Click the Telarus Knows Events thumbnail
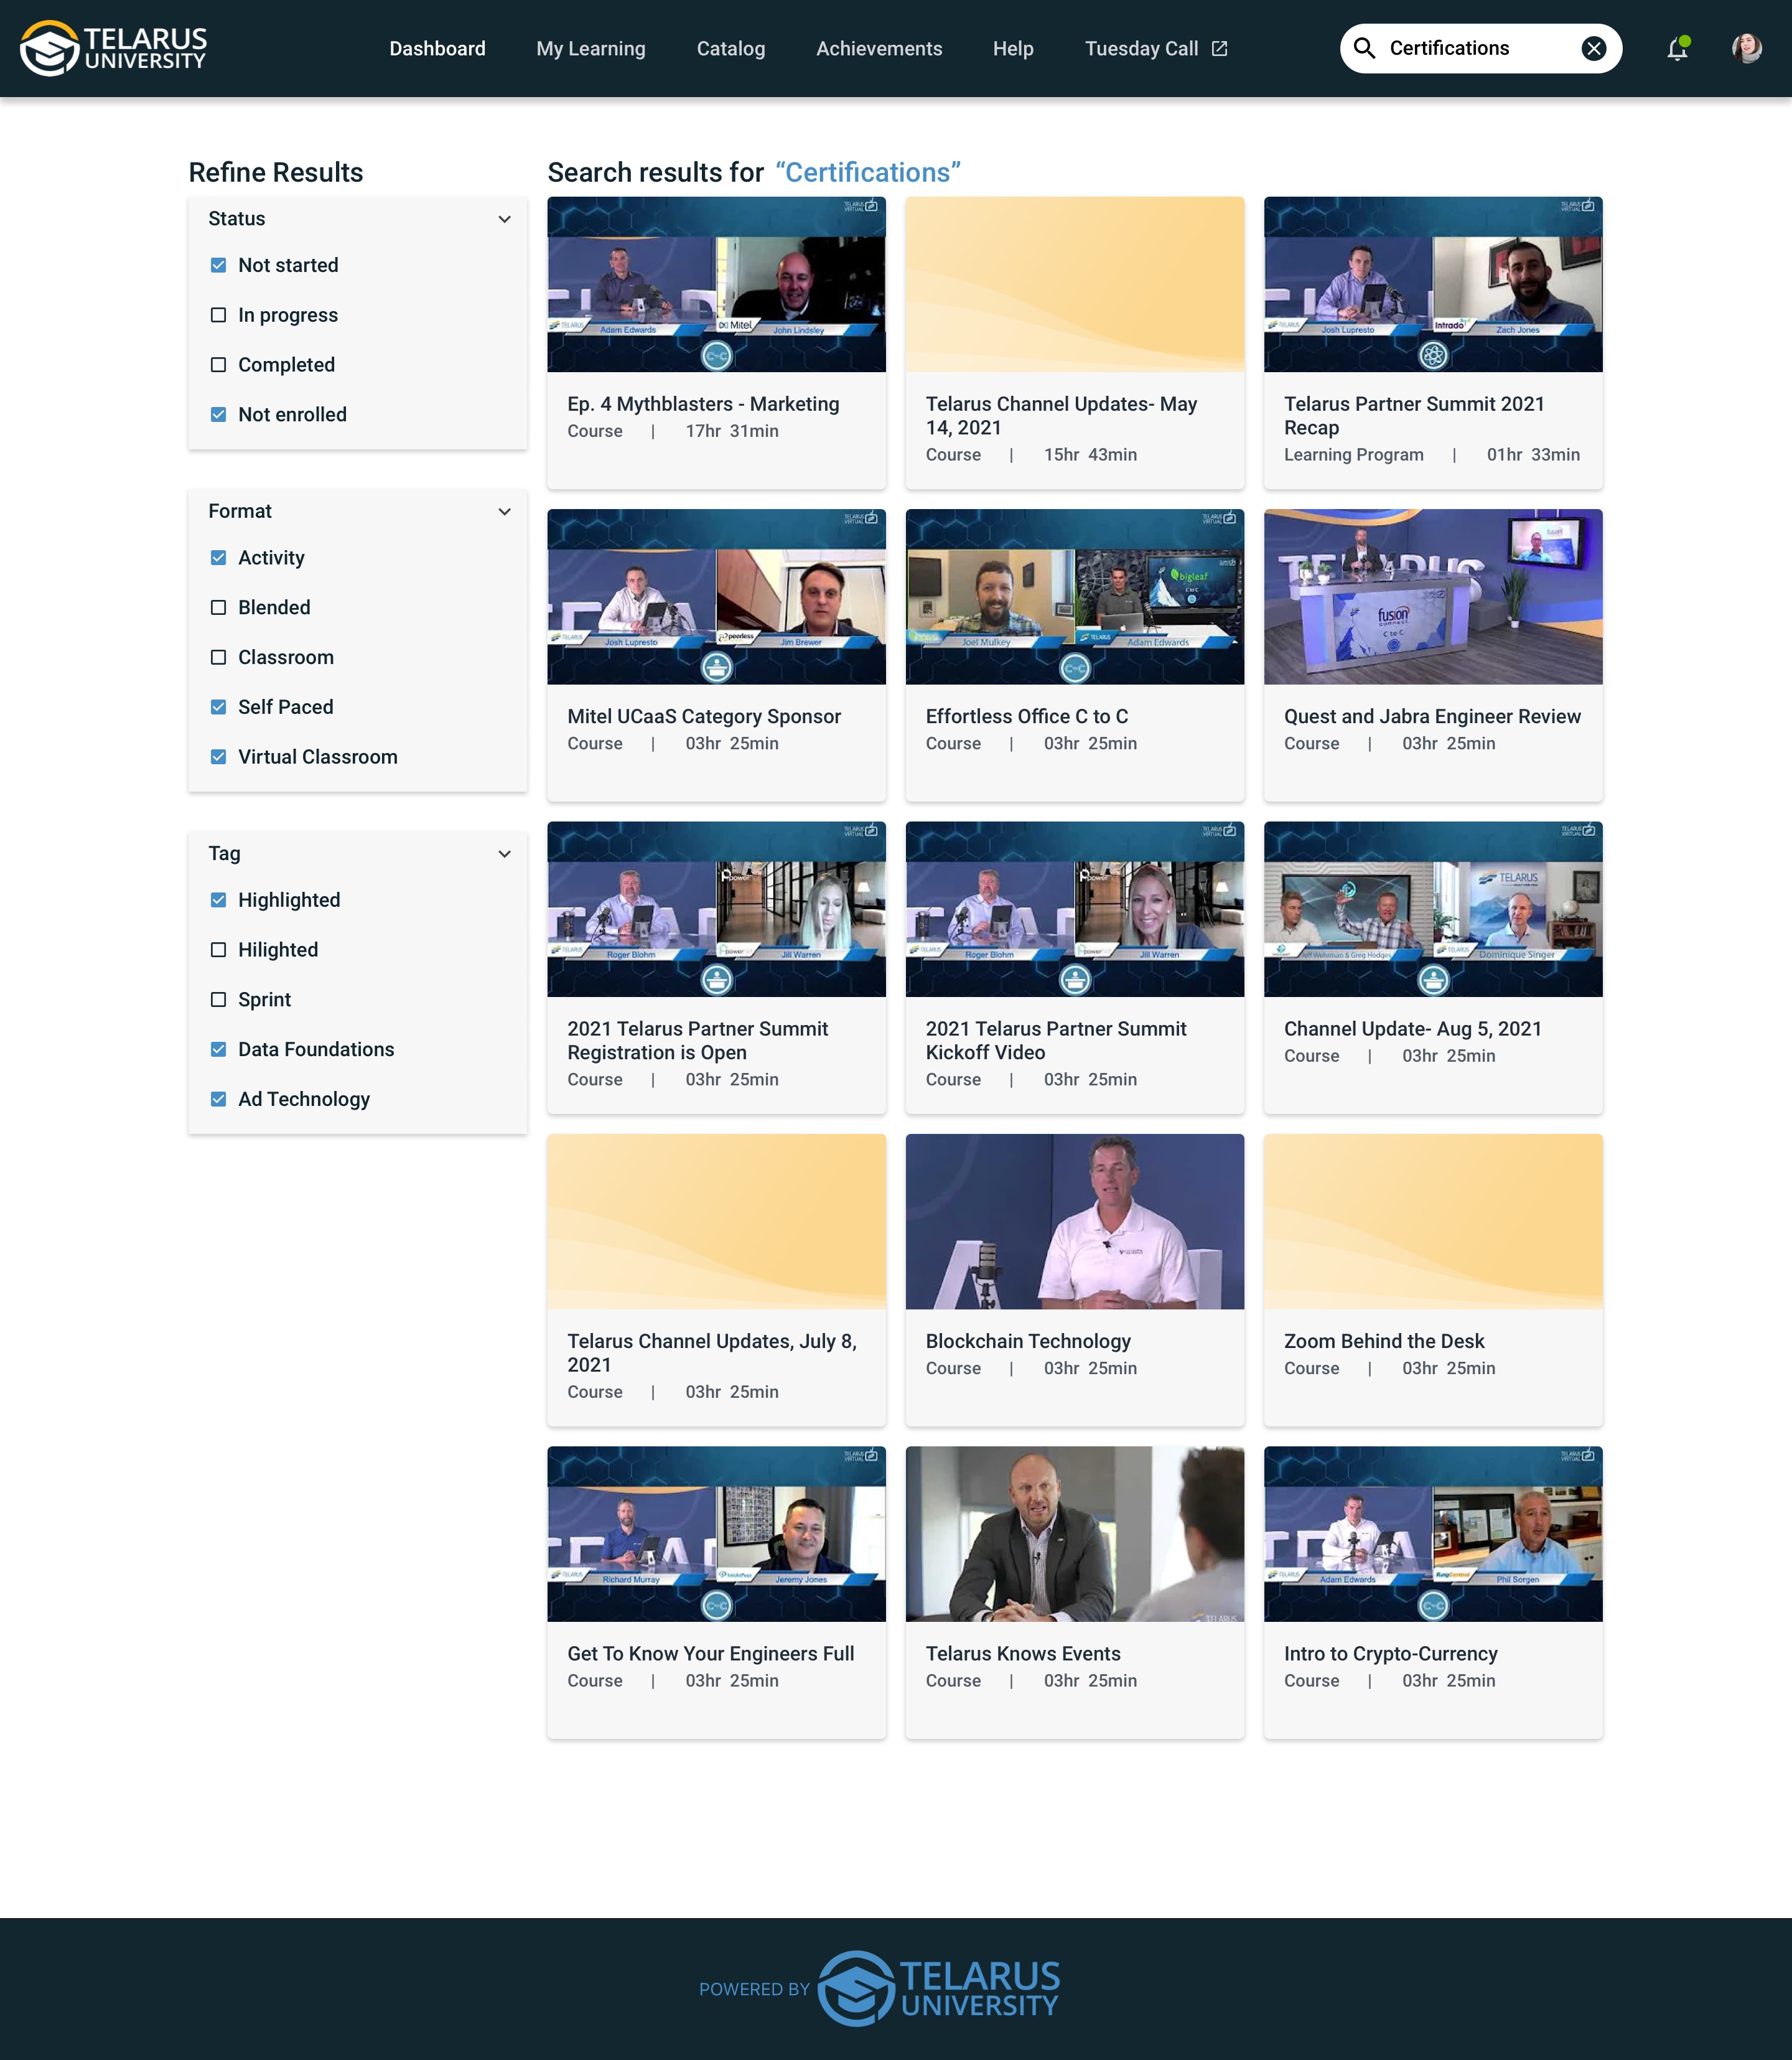1792x2060 pixels. tap(1075, 1534)
